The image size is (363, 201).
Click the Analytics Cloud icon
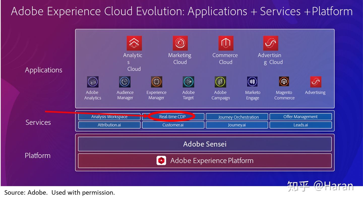[134, 43]
